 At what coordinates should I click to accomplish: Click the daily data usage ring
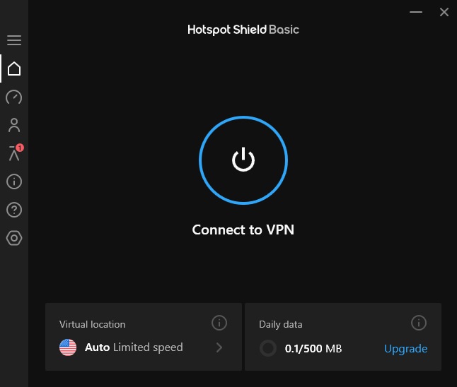tap(268, 348)
